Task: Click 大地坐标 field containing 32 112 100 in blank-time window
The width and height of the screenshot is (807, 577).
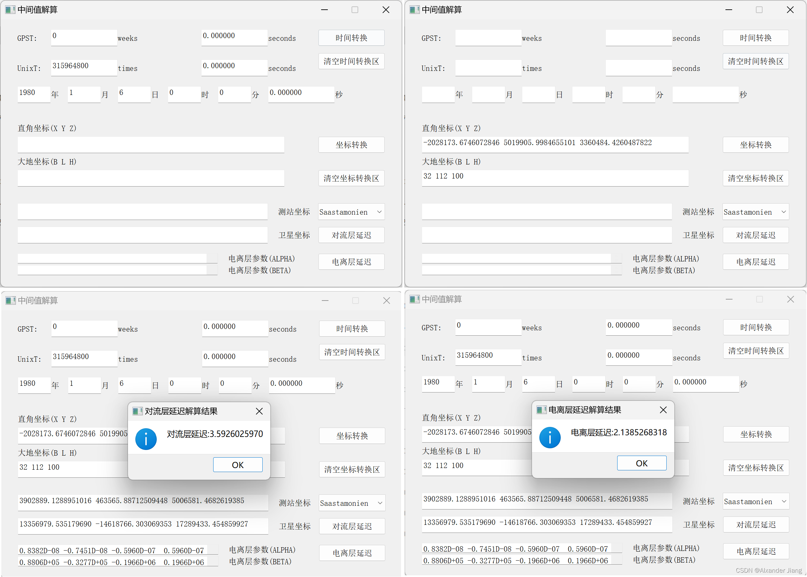Action: 555,178
